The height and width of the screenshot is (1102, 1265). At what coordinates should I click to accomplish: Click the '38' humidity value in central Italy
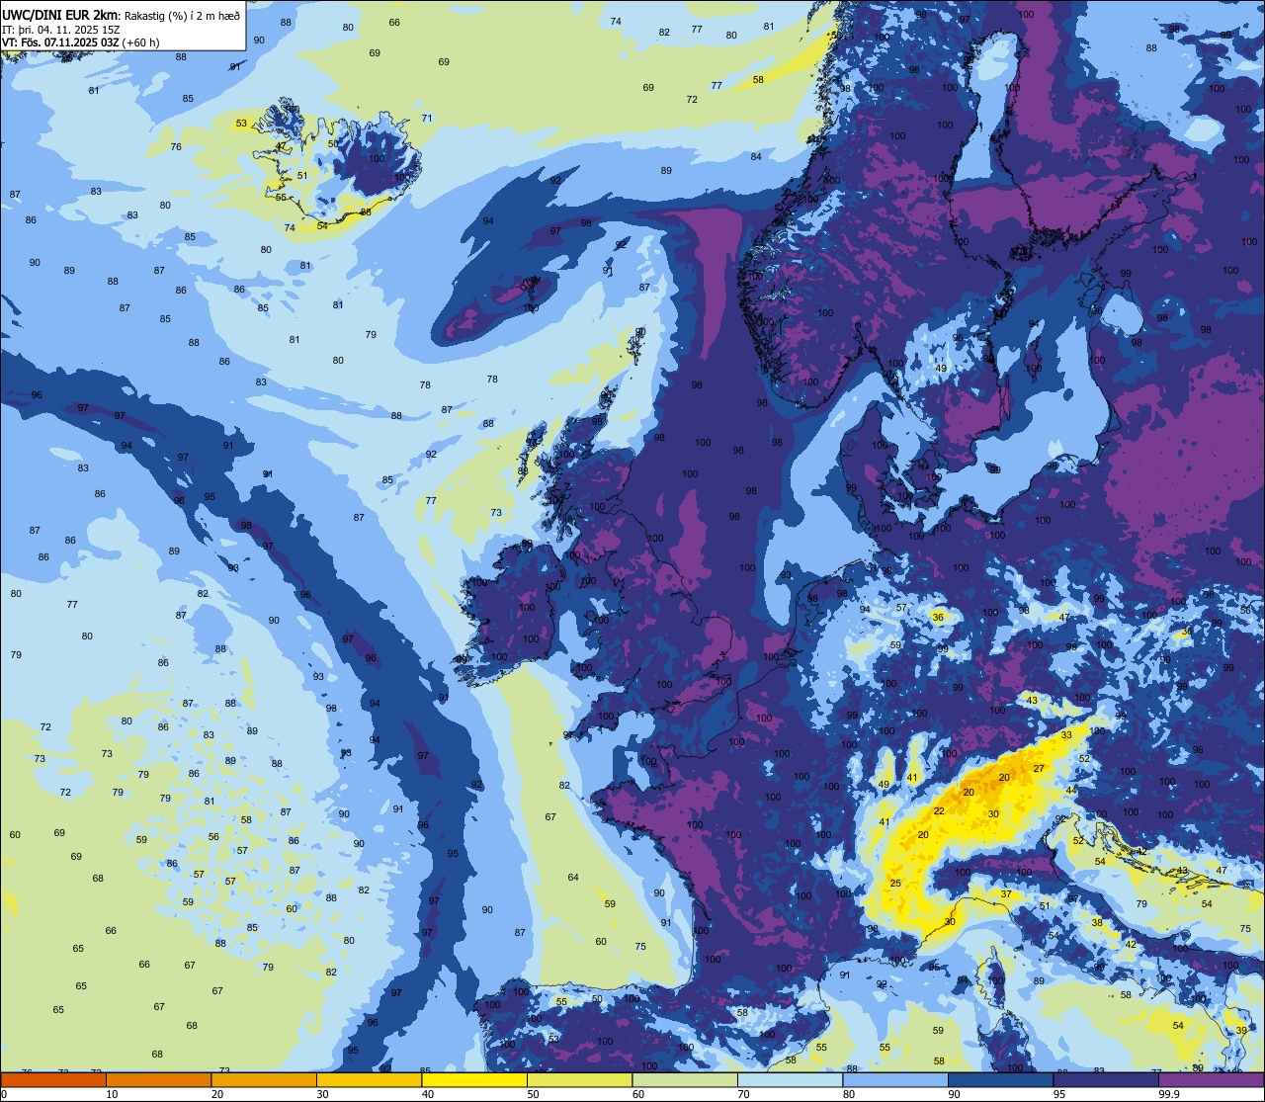(1097, 922)
